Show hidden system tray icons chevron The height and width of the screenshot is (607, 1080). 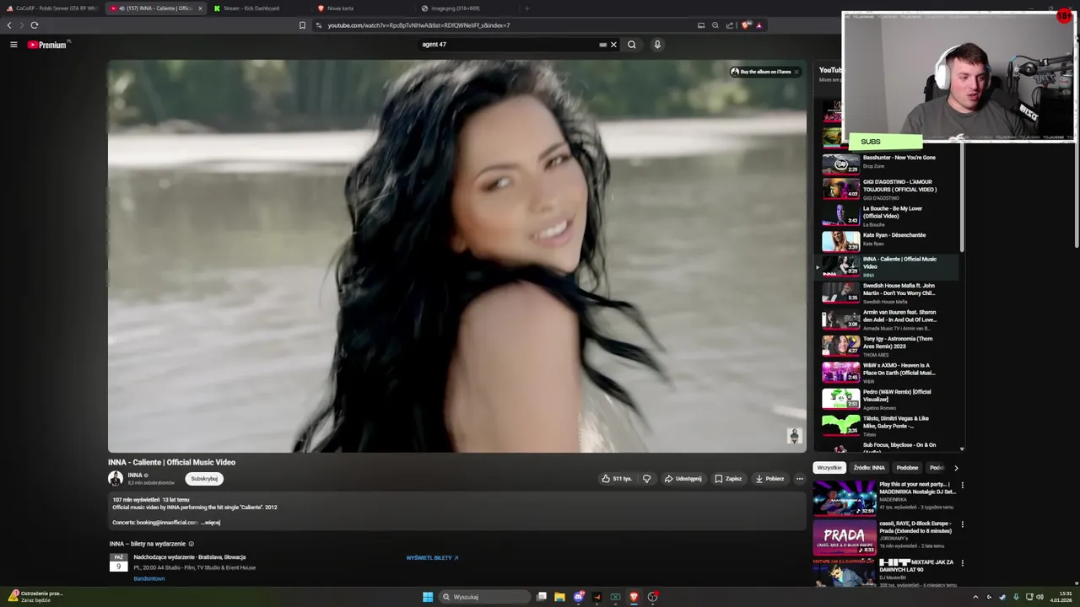point(975,597)
